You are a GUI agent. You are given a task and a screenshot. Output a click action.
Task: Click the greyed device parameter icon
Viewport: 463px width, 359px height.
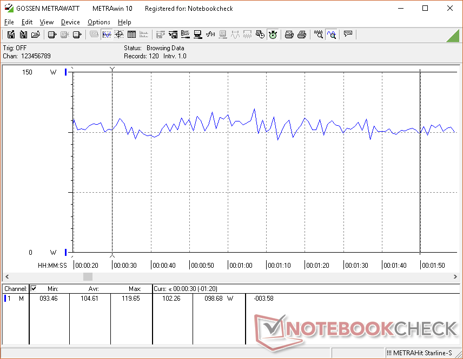pos(223,35)
